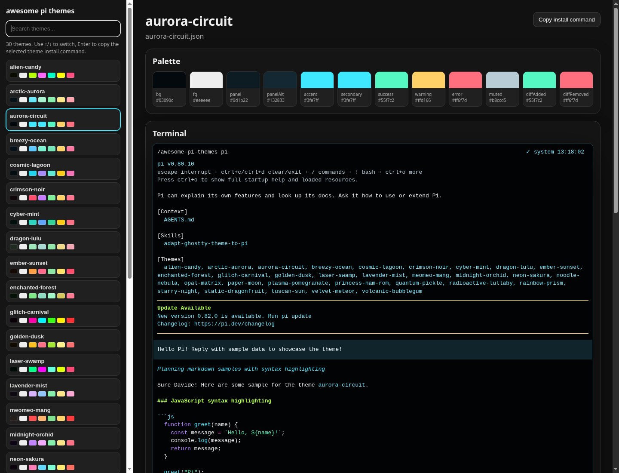Click the accent #3fe7ff swatch
Viewport: 619px width, 473px height.
pos(317,89)
